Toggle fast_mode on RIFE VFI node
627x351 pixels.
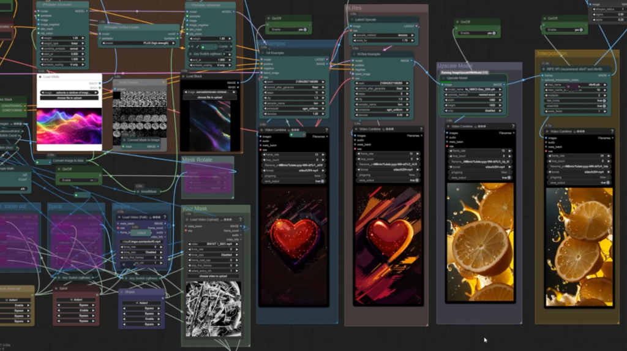(576, 101)
